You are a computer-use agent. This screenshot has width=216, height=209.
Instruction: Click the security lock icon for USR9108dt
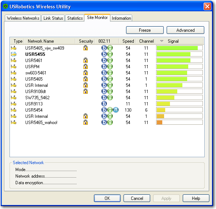pos(86,91)
